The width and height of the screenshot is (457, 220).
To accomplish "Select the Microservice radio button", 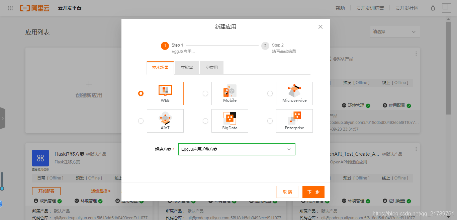I will click(270, 93).
